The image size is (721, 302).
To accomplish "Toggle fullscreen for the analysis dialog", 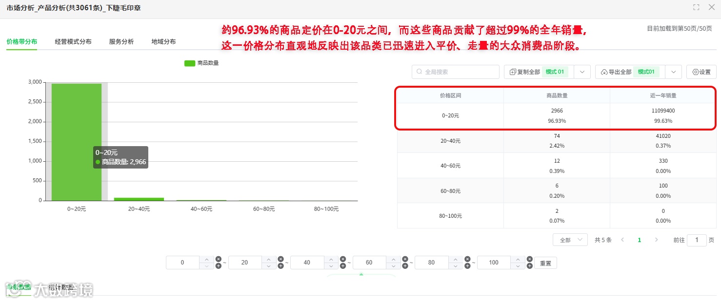I will coord(696,7).
